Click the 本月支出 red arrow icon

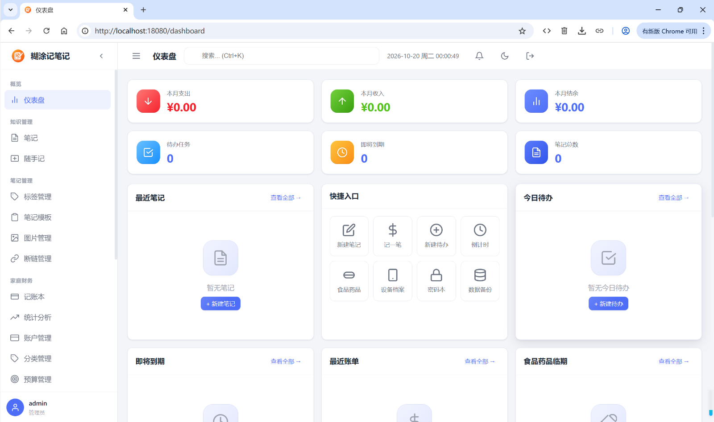point(148,101)
